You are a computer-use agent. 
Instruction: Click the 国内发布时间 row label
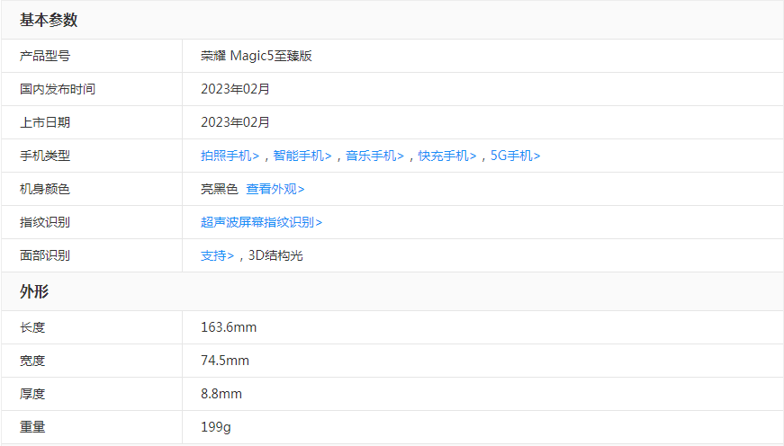tap(58, 89)
